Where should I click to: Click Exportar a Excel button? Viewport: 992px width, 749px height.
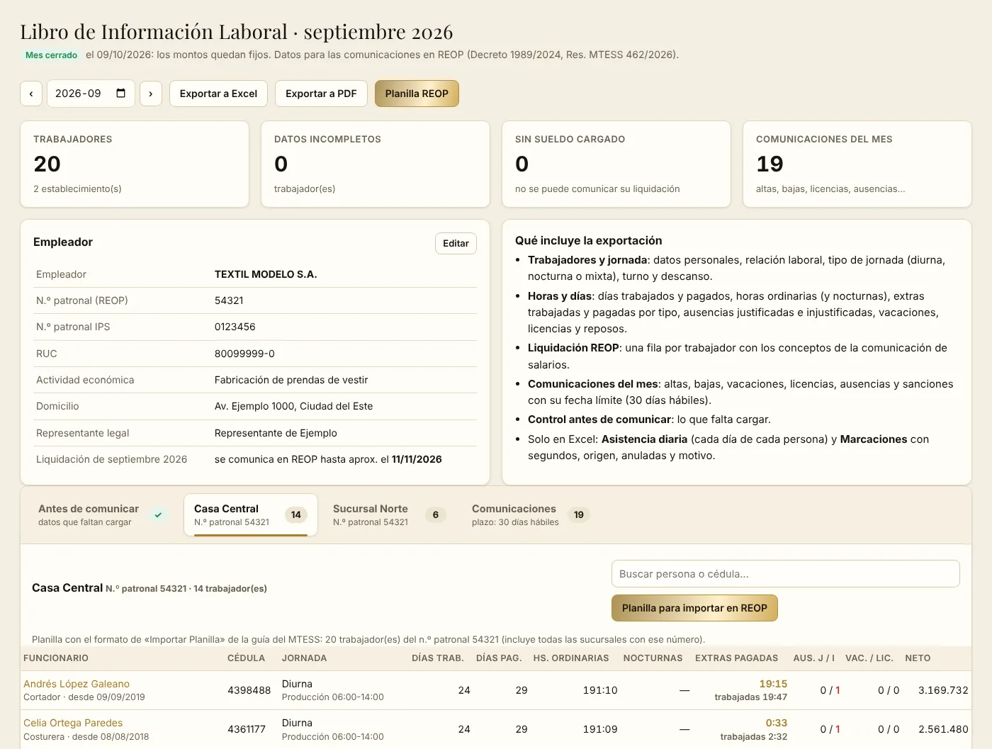tap(218, 94)
